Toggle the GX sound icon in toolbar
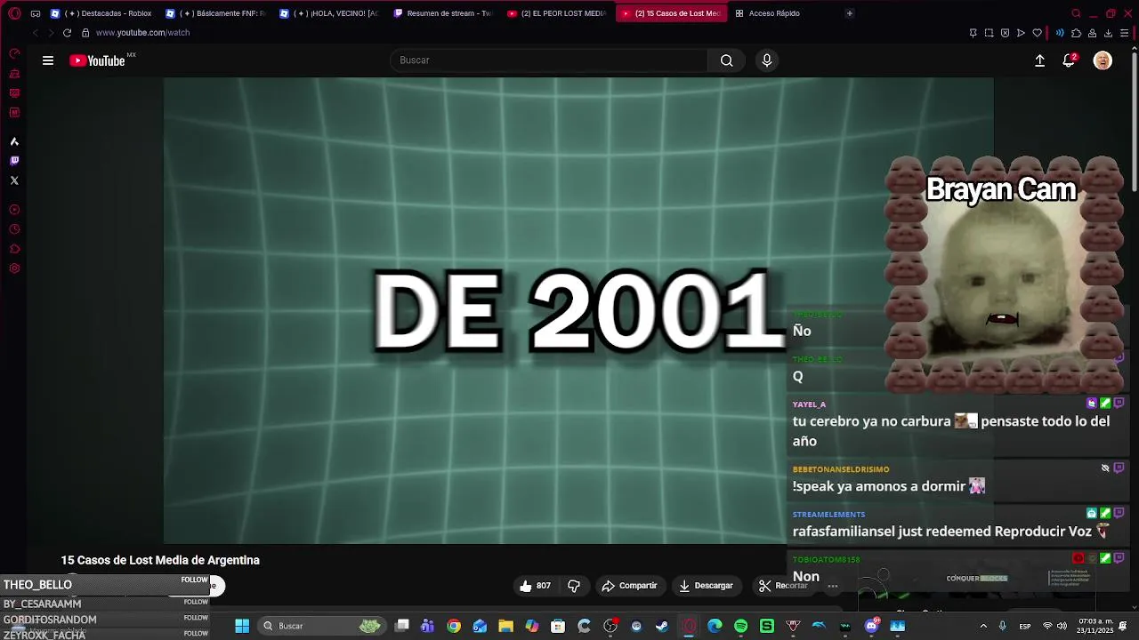The height and width of the screenshot is (640, 1139). tap(1059, 33)
